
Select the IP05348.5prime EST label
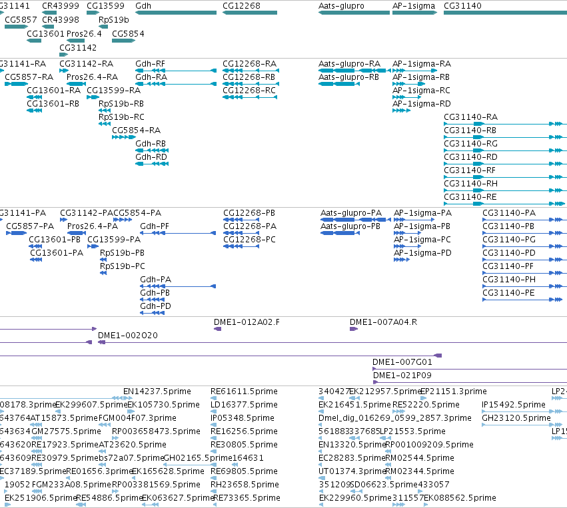click(243, 418)
